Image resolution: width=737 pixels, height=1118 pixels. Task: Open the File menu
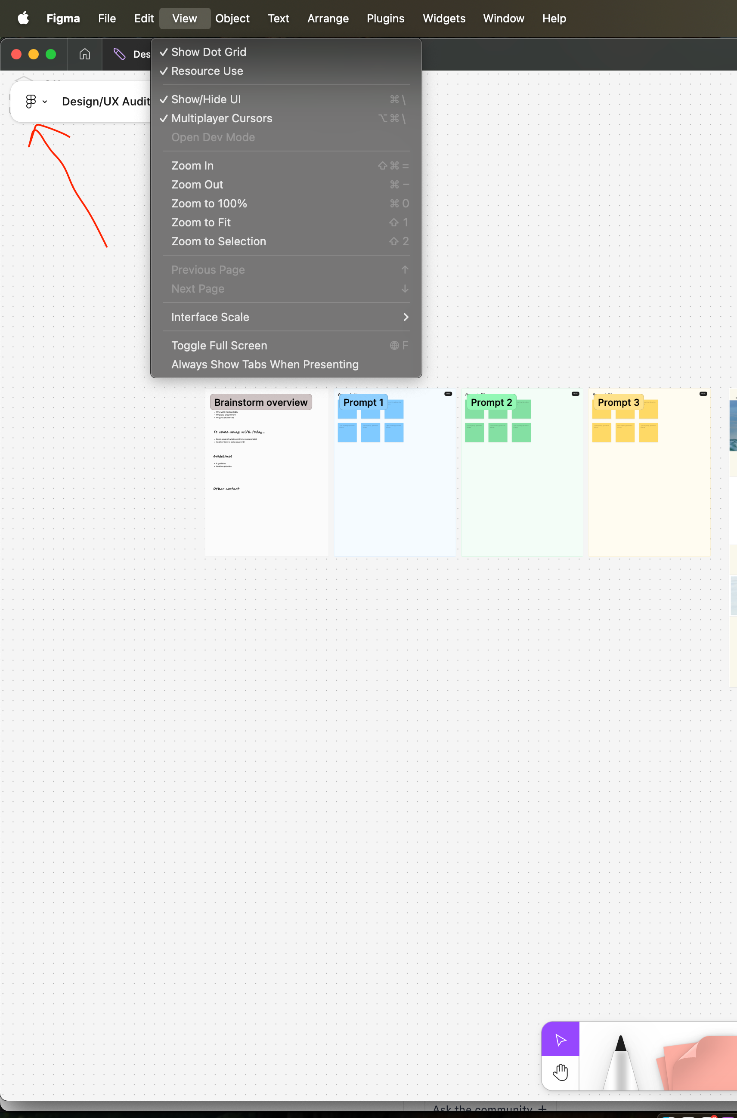[x=107, y=19]
